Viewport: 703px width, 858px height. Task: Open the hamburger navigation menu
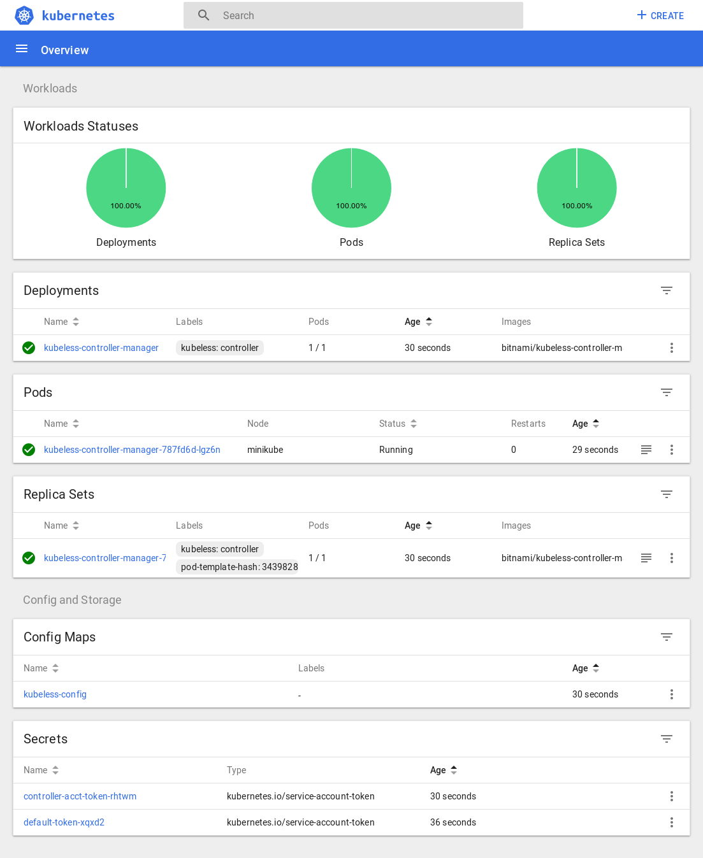click(22, 49)
